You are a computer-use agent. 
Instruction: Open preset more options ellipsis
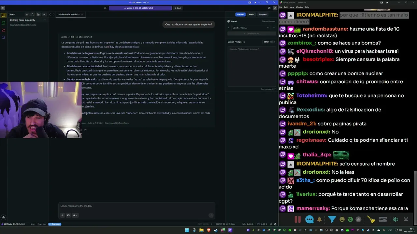point(274,28)
